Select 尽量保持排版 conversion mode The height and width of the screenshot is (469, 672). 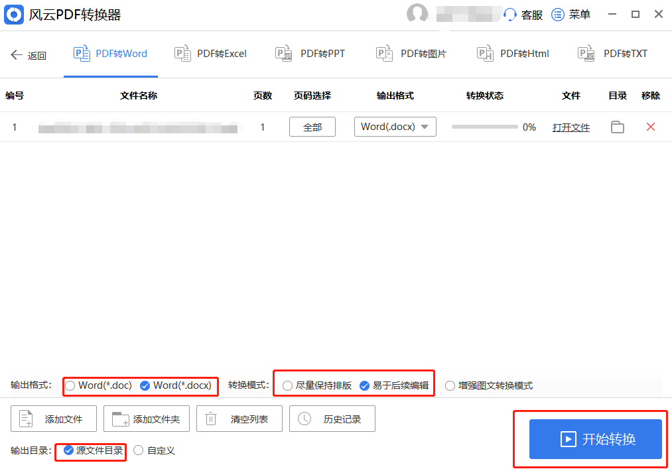point(317,385)
